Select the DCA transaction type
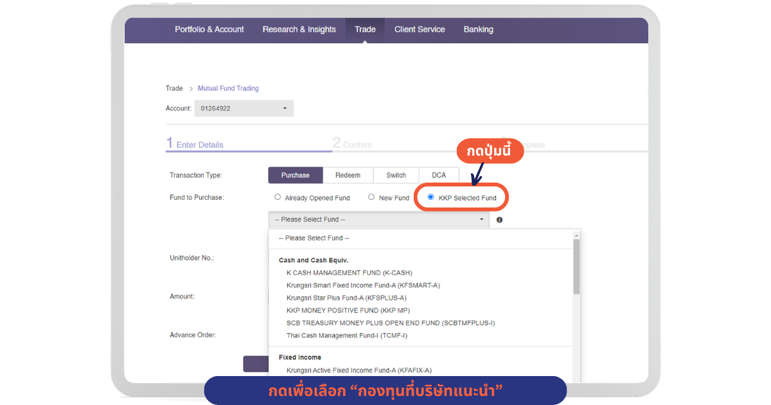 click(x=439, y=175)
